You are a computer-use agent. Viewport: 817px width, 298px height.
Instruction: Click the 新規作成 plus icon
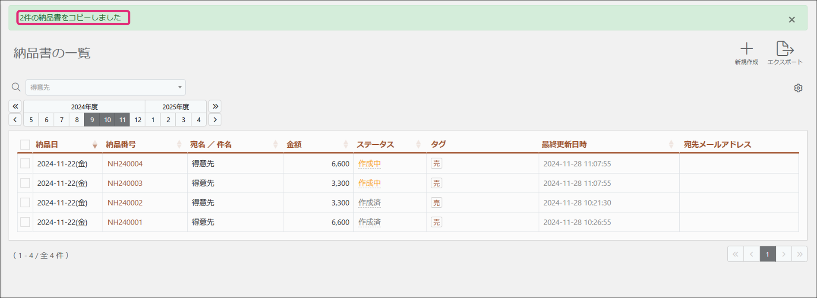pyautogui.click(x=746, y=49)
